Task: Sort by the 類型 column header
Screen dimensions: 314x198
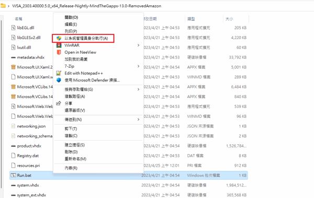Action: click(x=191, y=19)
